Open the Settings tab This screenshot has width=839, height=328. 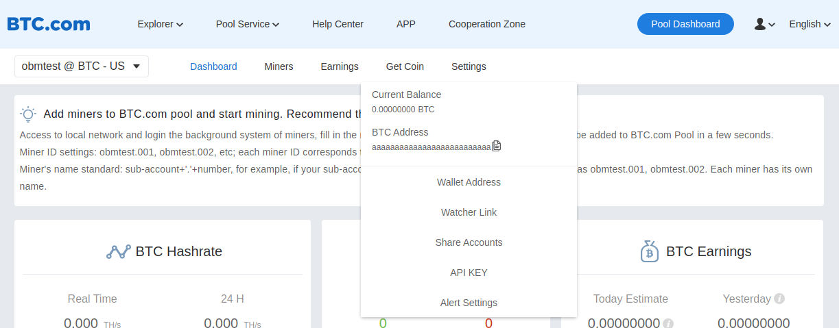point(469,66)
